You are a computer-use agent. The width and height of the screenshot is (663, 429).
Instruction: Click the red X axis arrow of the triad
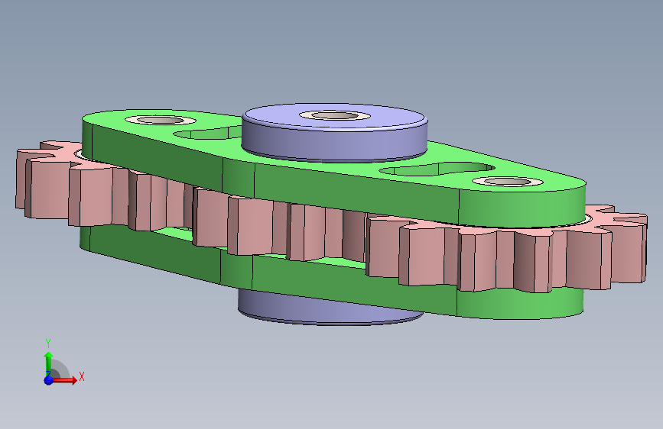pyautogui.click(x=64, y=380)
